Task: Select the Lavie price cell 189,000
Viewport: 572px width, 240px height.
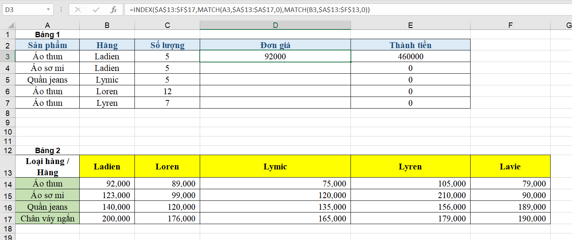Action: [510, 207]
